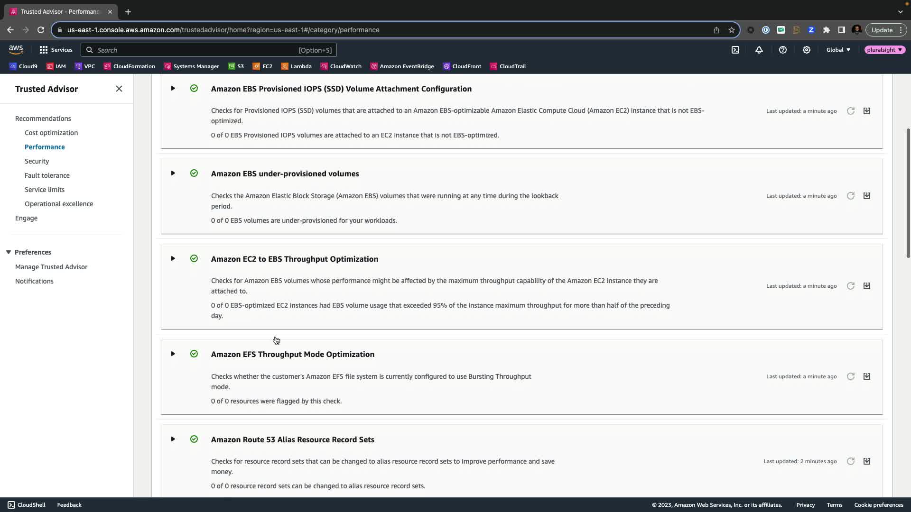Viewport: 911px width, 512px height.
Task: Open the Services grid menu
Action: (x=56, y=50)
